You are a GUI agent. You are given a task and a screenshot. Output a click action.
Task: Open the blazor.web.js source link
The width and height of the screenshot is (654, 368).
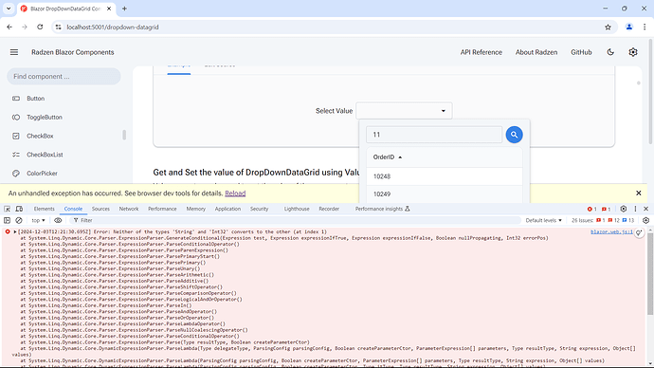tap(612, 232)
